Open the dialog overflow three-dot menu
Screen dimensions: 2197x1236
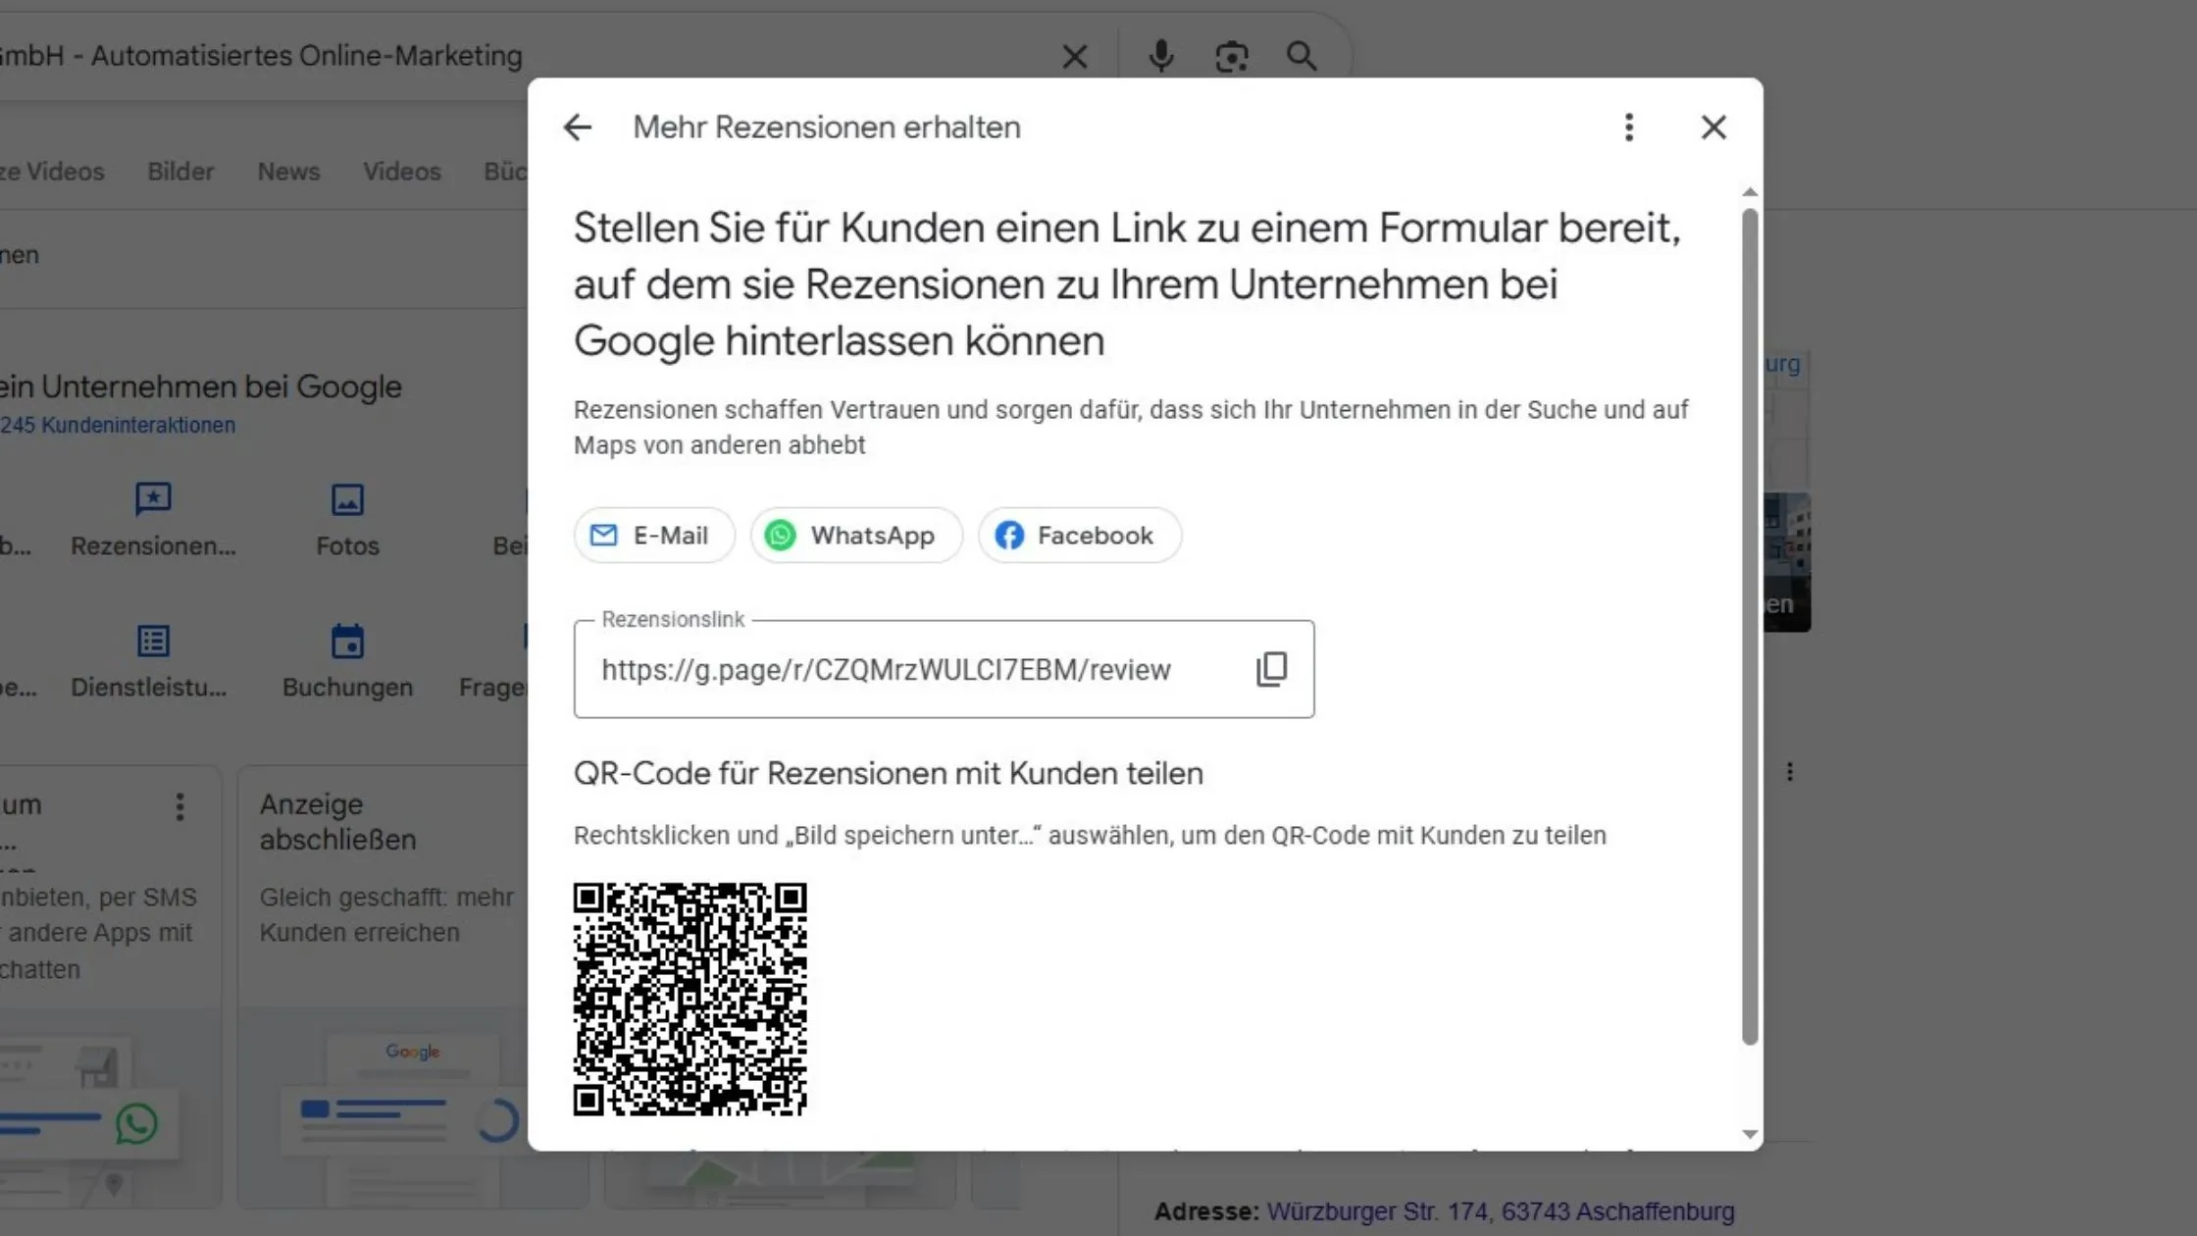tap(1628, 127)
